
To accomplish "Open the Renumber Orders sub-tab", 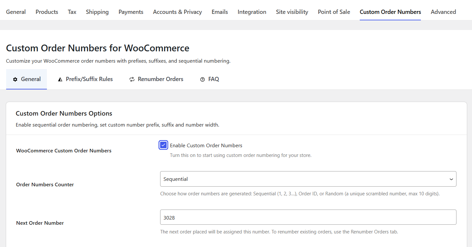I will (x=156, y=79).
